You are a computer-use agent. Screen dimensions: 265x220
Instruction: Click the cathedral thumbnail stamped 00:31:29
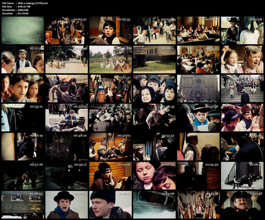[x=199, y=89]
